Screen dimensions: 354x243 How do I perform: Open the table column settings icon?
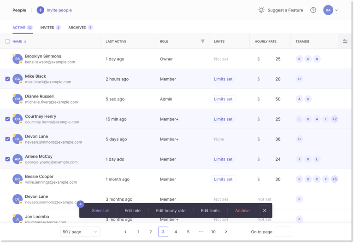(345, 41)
